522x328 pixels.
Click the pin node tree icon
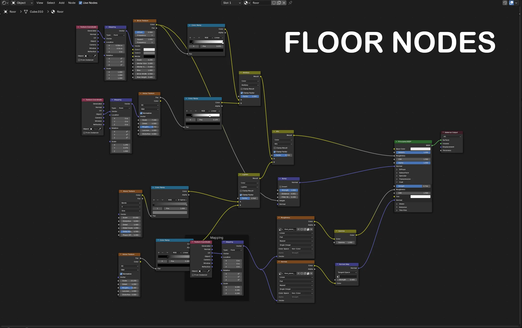pos(290,3)
